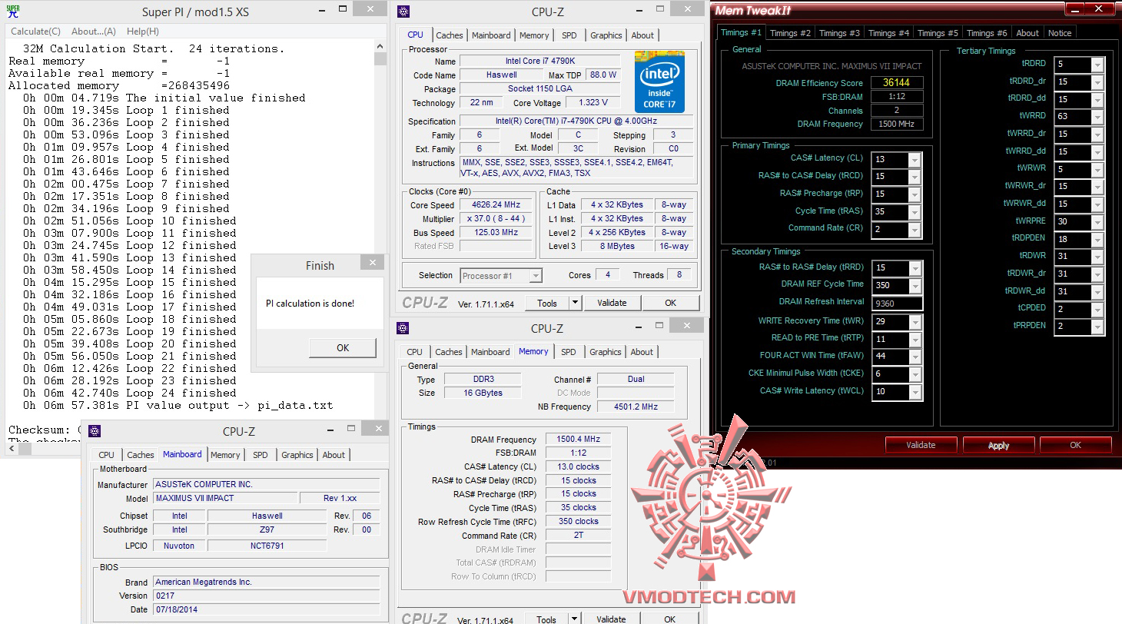Open the tCPDED dropdown
Screen dimensions: 1122x624
tap(1097, 309)
